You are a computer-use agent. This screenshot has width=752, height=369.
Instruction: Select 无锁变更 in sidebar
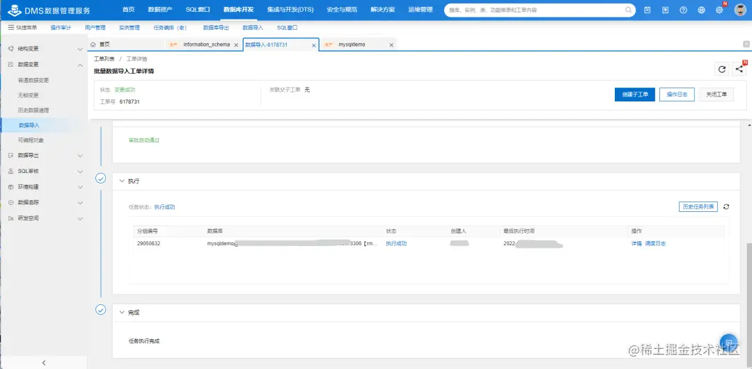point(29,95)
